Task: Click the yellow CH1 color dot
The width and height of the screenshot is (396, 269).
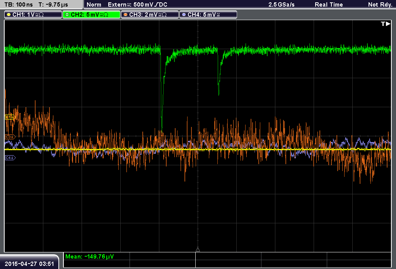Action: (x=9, y=15)
